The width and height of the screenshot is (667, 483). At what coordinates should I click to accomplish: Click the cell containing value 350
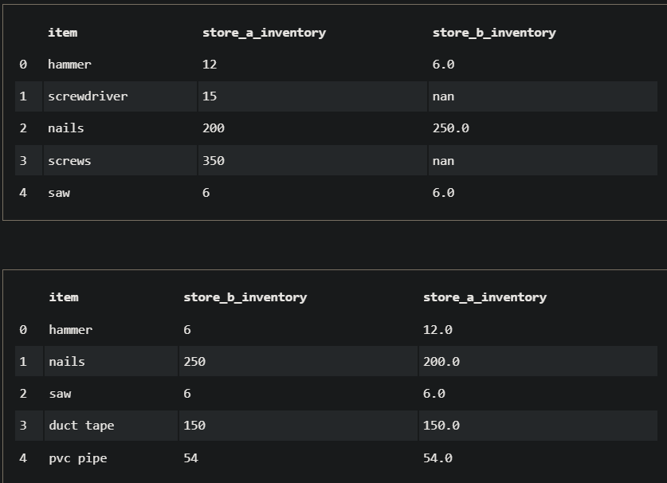pyautogui.click(x=214, y=161)
